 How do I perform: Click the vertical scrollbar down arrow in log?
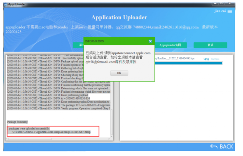pos(112,136)
